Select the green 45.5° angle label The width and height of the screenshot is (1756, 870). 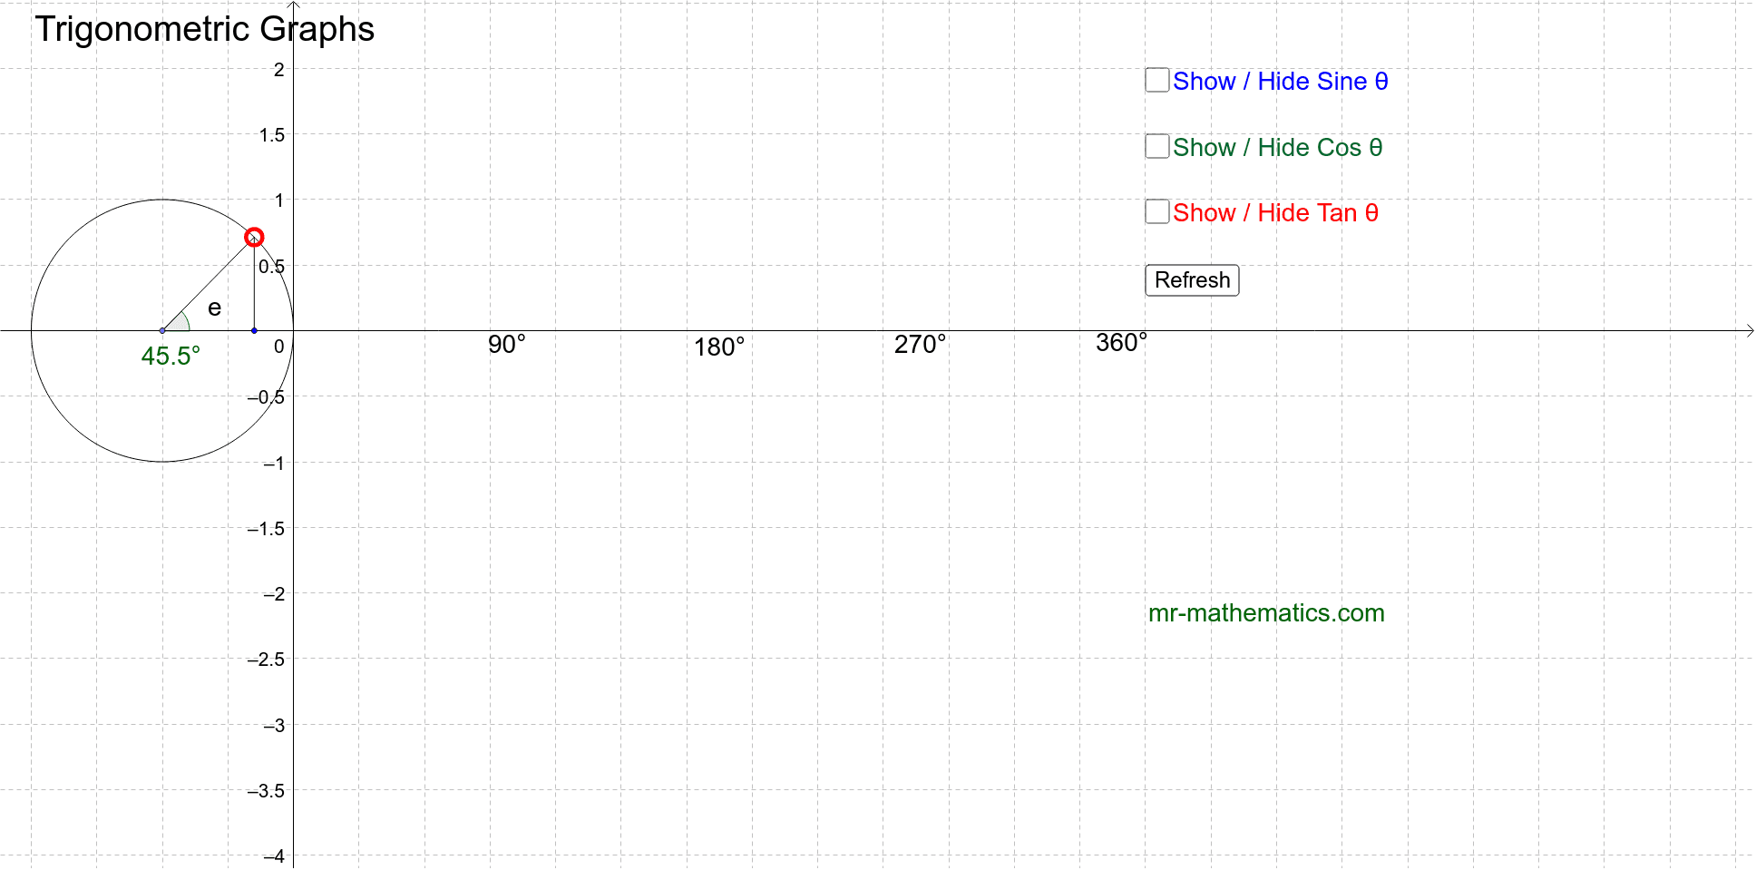coord(171,357)
